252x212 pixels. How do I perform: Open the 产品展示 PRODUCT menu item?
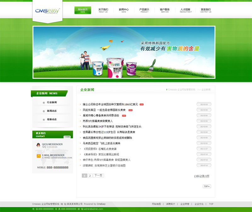(x=144, y=10)
